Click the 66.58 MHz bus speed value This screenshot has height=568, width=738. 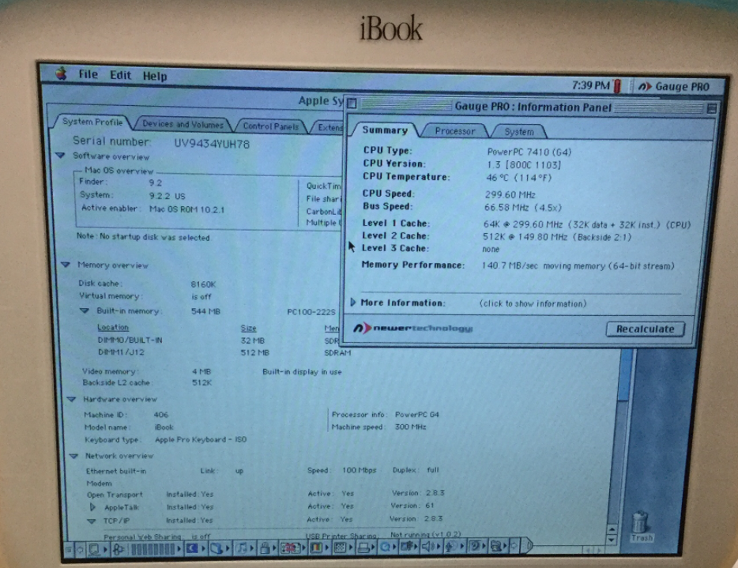[x=522, y=208]
